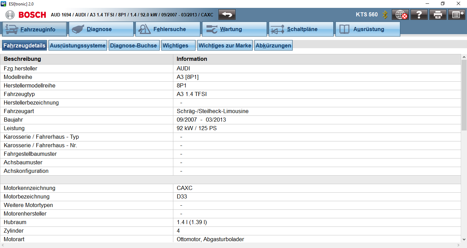
Task: Print the page using printer icon
Action: [x=438, y=15]
